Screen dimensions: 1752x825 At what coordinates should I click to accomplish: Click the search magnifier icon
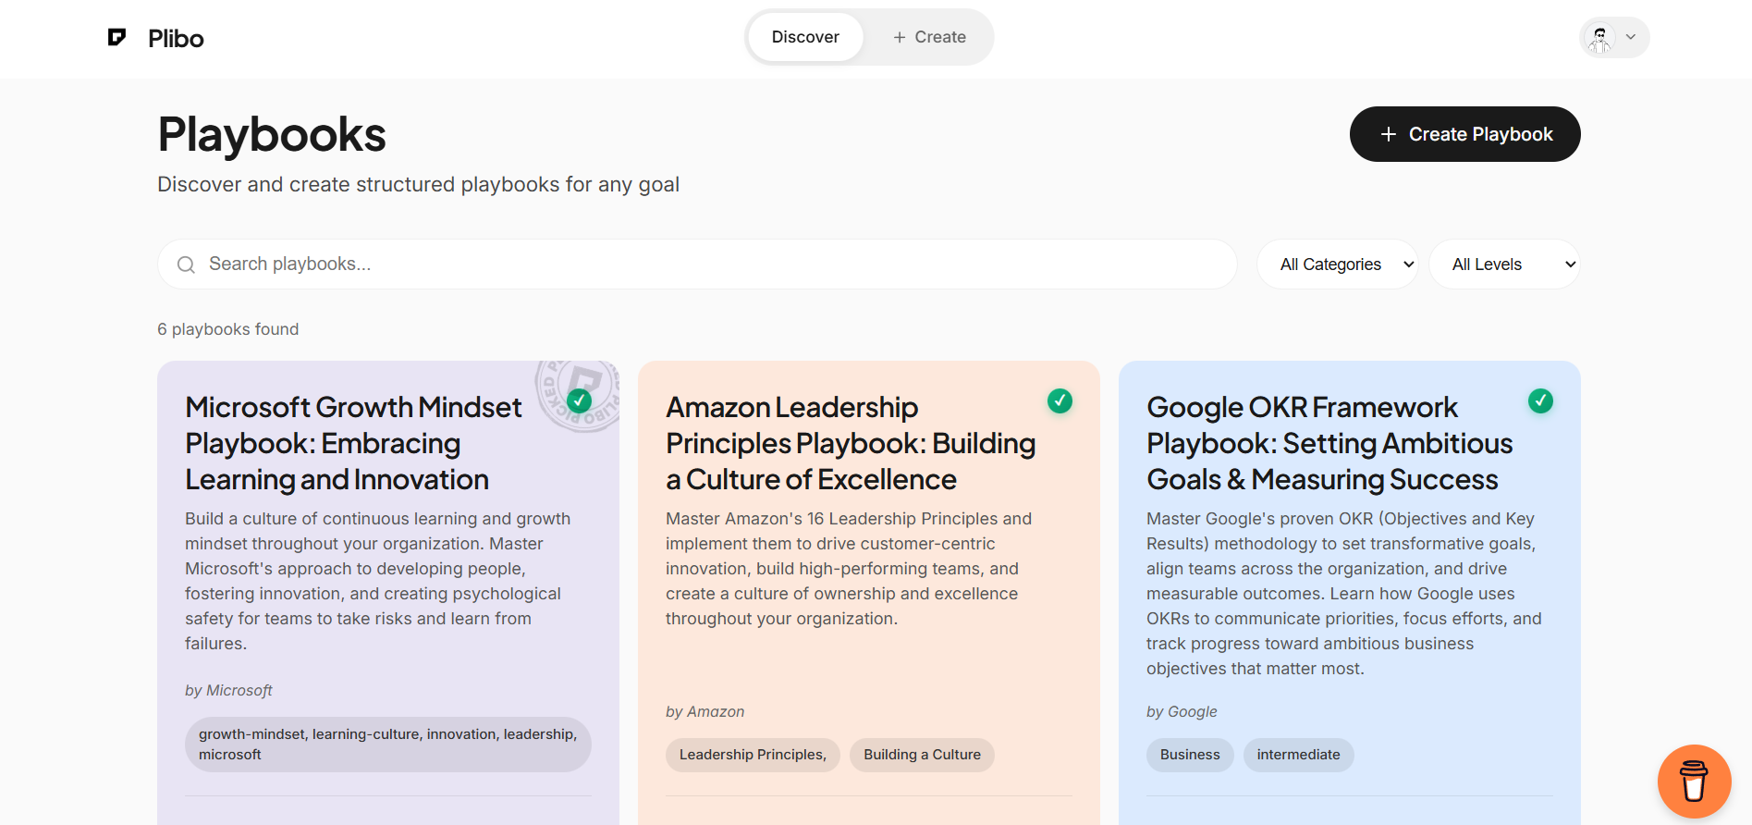pos(186,265)
